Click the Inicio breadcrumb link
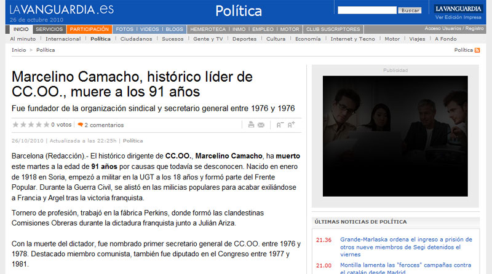This screenshot has width=492, height=274. click(x=18, y=50)
